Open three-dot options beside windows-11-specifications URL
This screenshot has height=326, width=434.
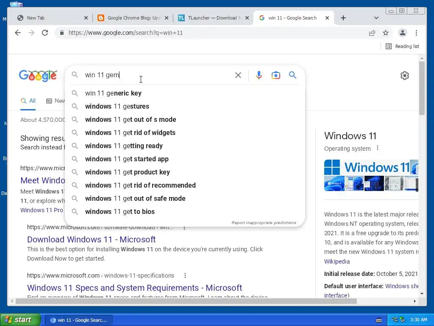185,275
